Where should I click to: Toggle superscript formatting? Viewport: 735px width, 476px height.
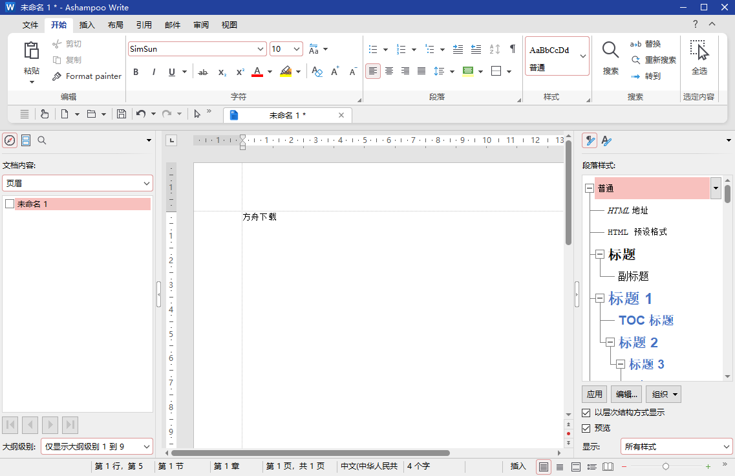pos(240,72)
